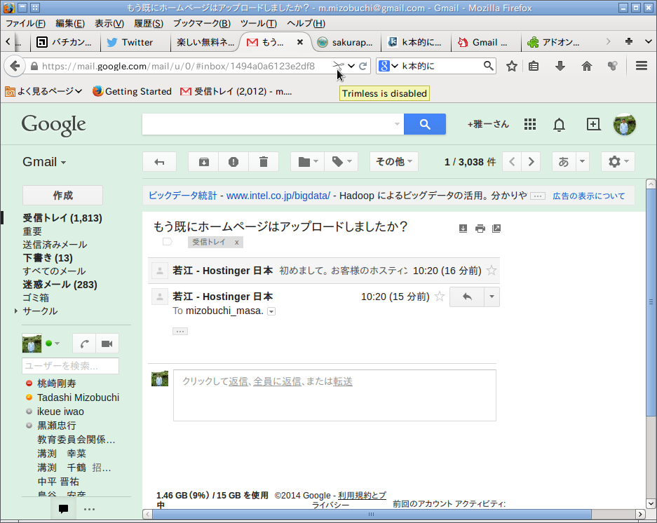Open 広告の表示について link
The image size is (657, 523).
[589, 196]
